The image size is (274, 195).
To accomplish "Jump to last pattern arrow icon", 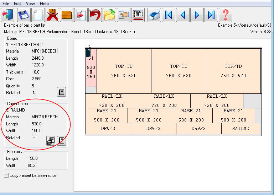I will point(211,15).
